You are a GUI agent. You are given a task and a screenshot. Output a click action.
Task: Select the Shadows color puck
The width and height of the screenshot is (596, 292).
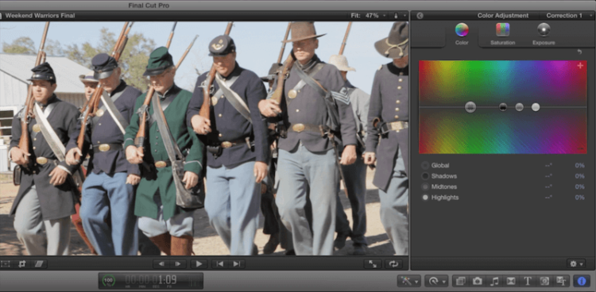(x=503, y=107)
